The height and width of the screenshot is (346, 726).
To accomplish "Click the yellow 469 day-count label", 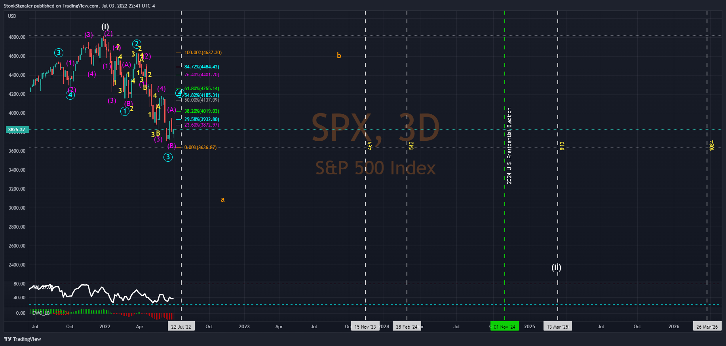I will pos(370,146).
